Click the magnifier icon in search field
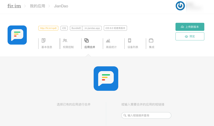Image resolution: width=214 pixels, height=126 pixels. point(125,115)
